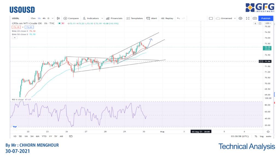Take a chart snapshot with camera icon
This screenshot has width=280, height=157.
[x=255, y=18]
